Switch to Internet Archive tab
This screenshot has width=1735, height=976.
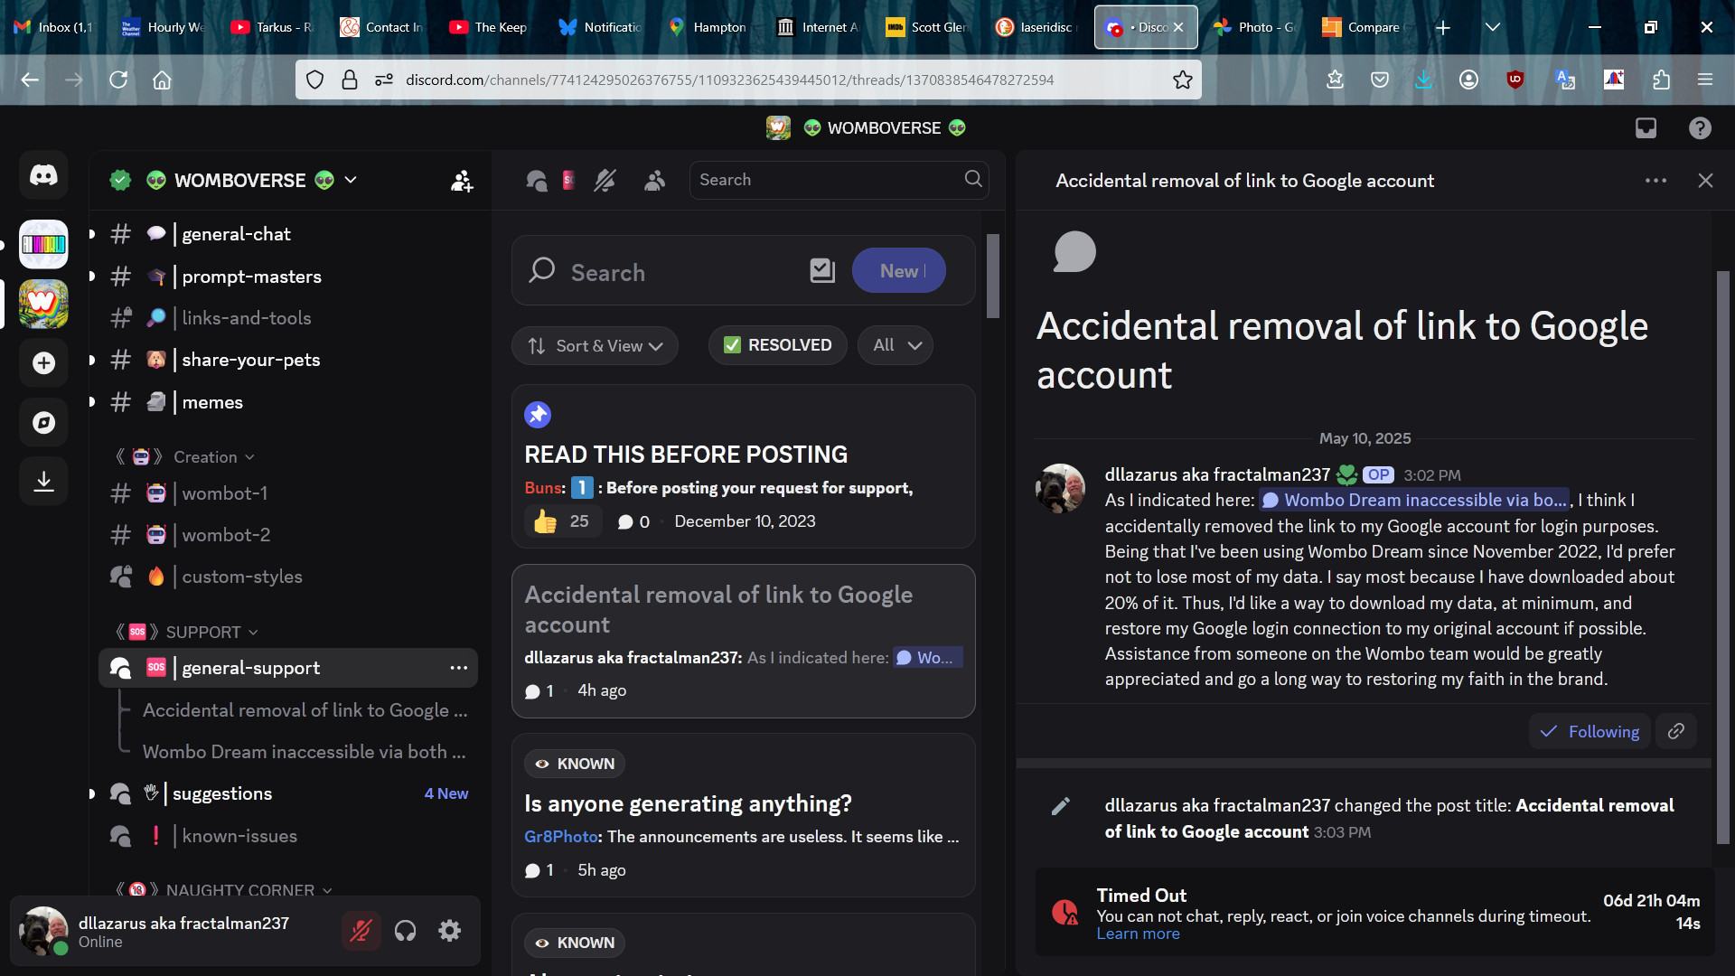tap(817, 27)
